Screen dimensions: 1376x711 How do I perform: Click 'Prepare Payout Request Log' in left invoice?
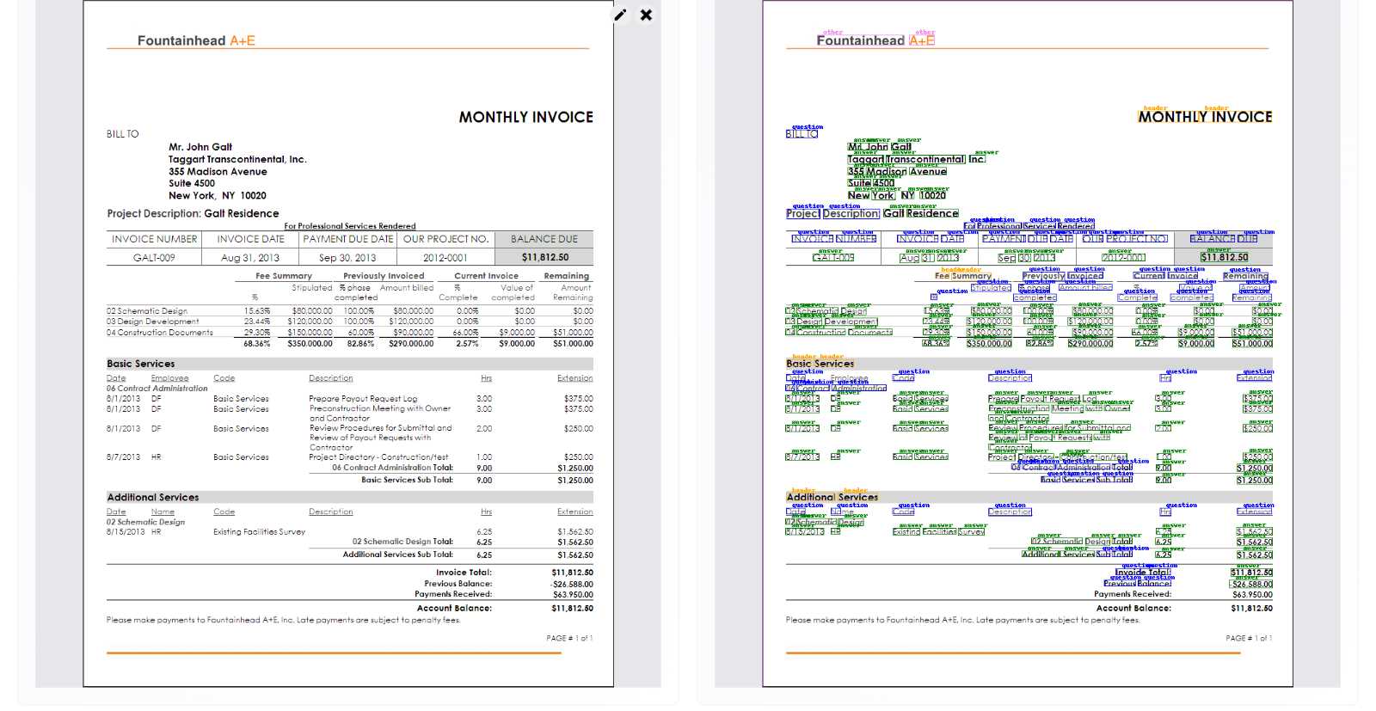point(363,399)
